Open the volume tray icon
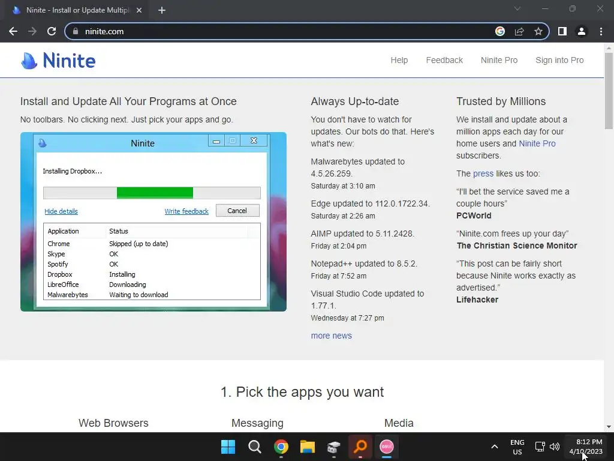The height and width of the screenshot is (461, 614). 555,447
